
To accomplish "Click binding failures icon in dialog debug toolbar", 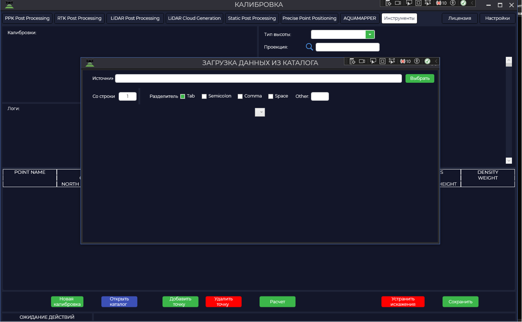I will coord(406,61).
